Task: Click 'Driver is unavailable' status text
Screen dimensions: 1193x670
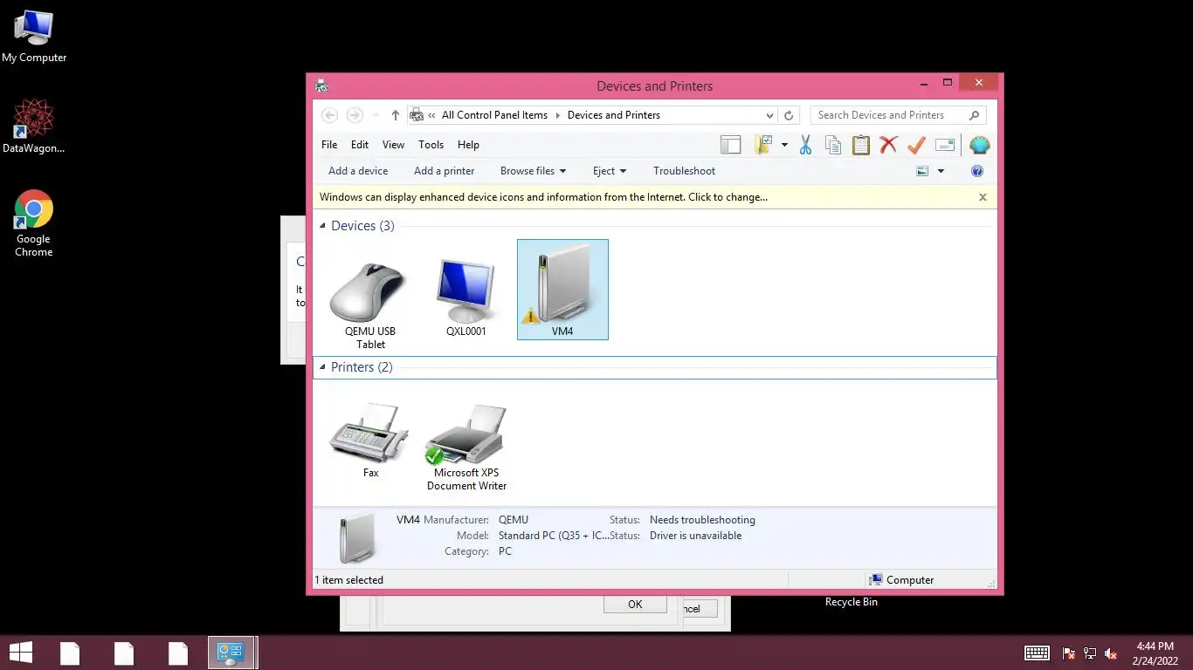Action: click(x=695, y=536)
